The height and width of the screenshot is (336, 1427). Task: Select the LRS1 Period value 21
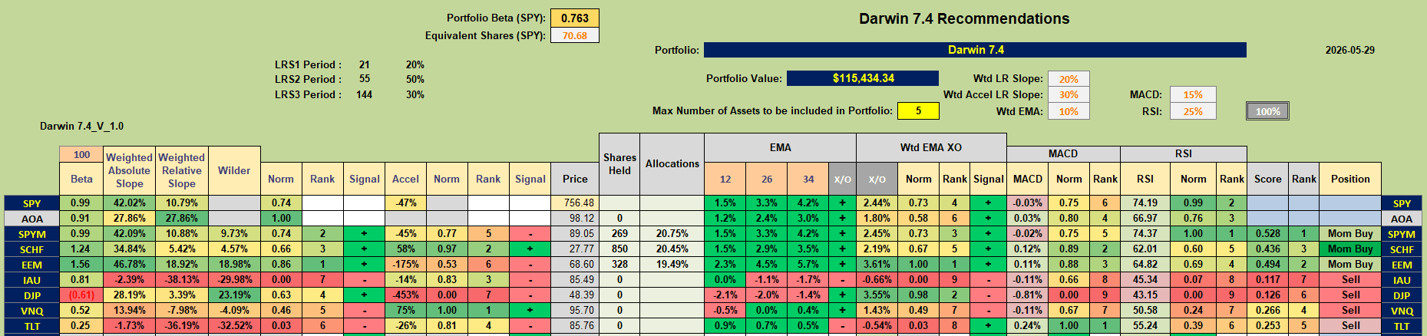coord(365,64)
